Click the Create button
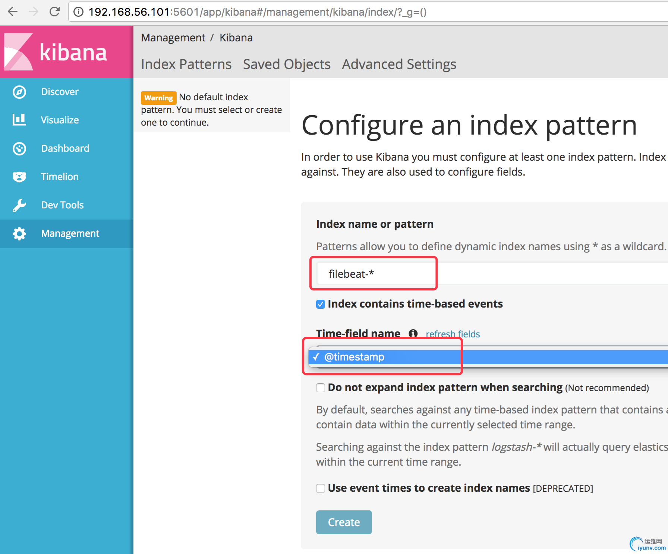The width and height of the screenshot is (668, 554). point(344,522)
